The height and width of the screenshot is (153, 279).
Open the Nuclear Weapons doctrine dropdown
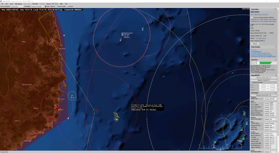coord(270,99)
